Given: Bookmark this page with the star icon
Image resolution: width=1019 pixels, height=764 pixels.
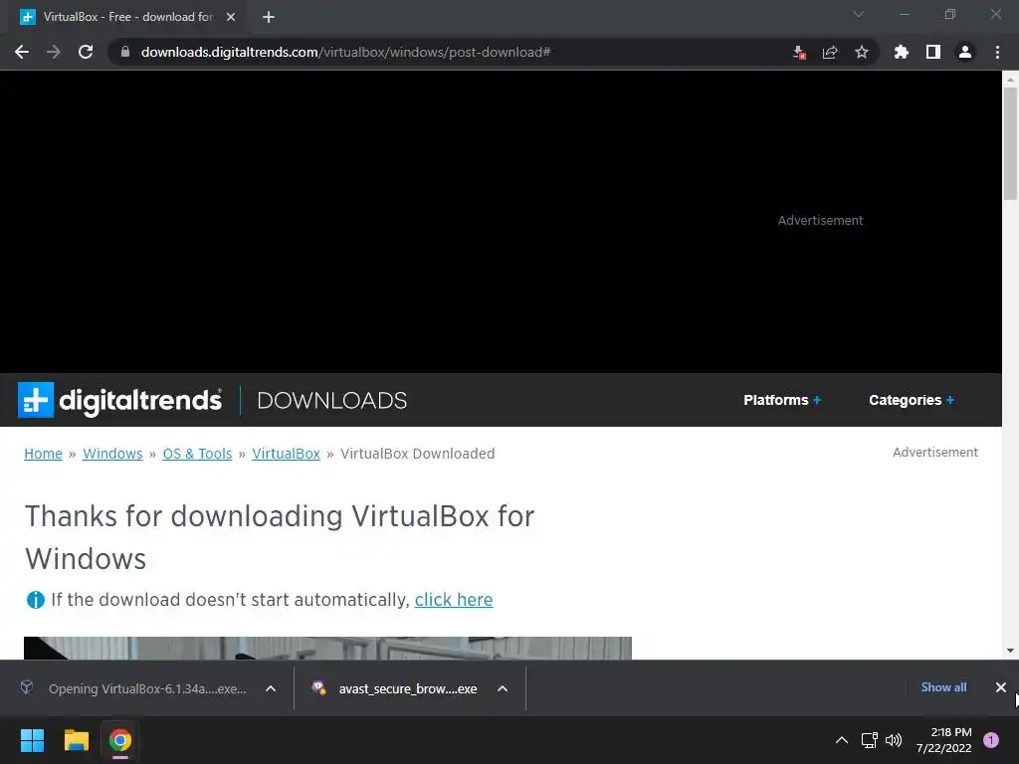Looking at the screenshot, I should pyautogui.click(x=862, y=52).
